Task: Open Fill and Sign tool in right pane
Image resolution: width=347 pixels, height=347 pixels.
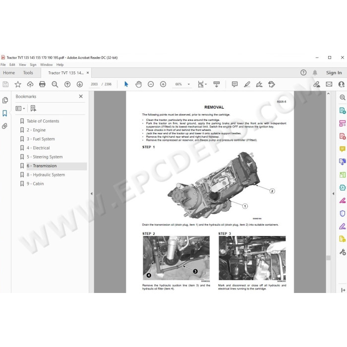Action: click(343, 227)
